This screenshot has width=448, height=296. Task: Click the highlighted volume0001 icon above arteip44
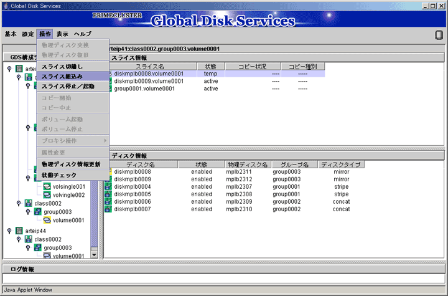(x=47, y=220)
